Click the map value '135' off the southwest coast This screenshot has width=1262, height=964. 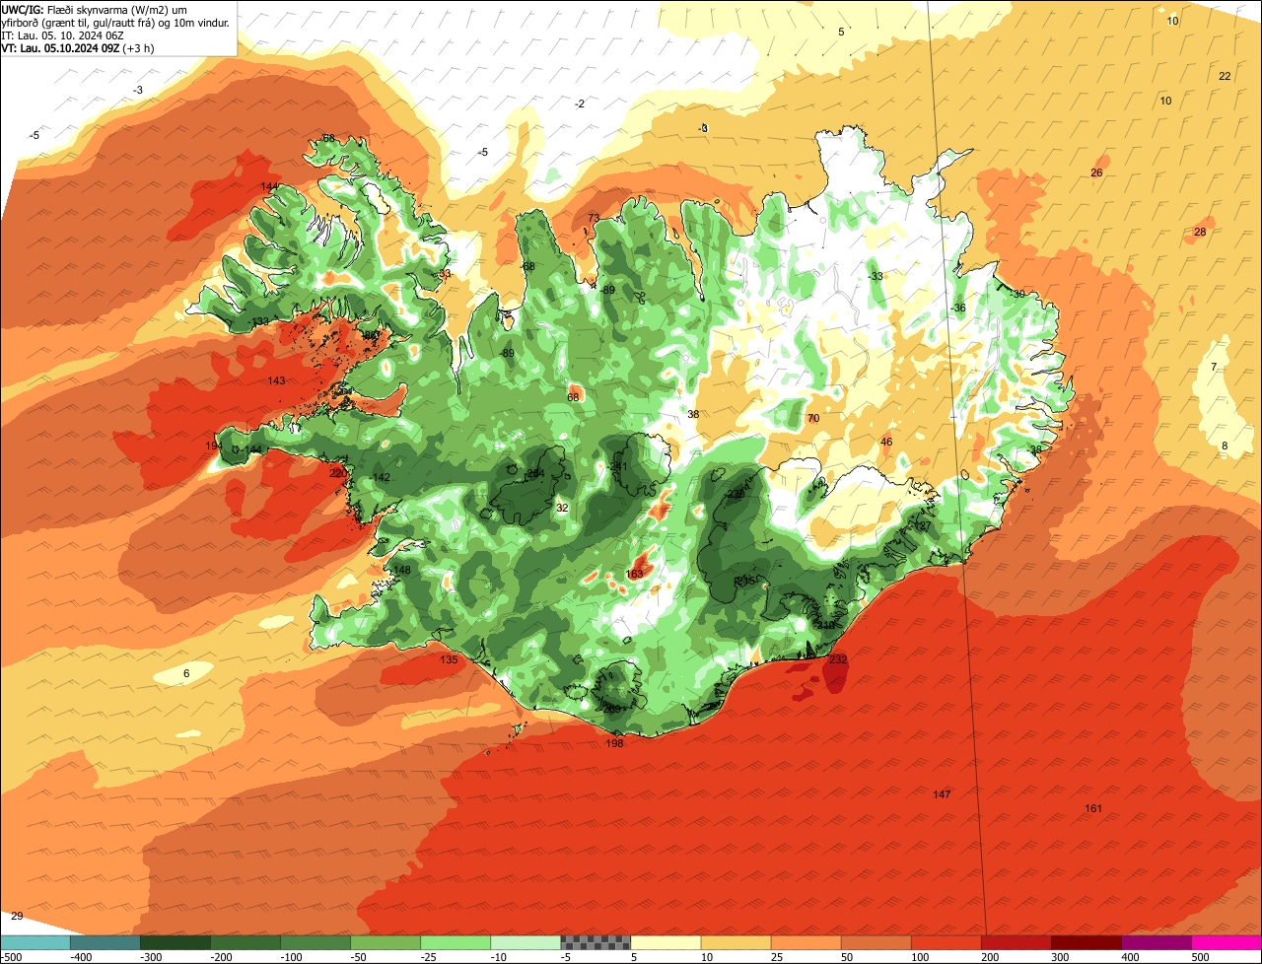click(x=449, y=660)
